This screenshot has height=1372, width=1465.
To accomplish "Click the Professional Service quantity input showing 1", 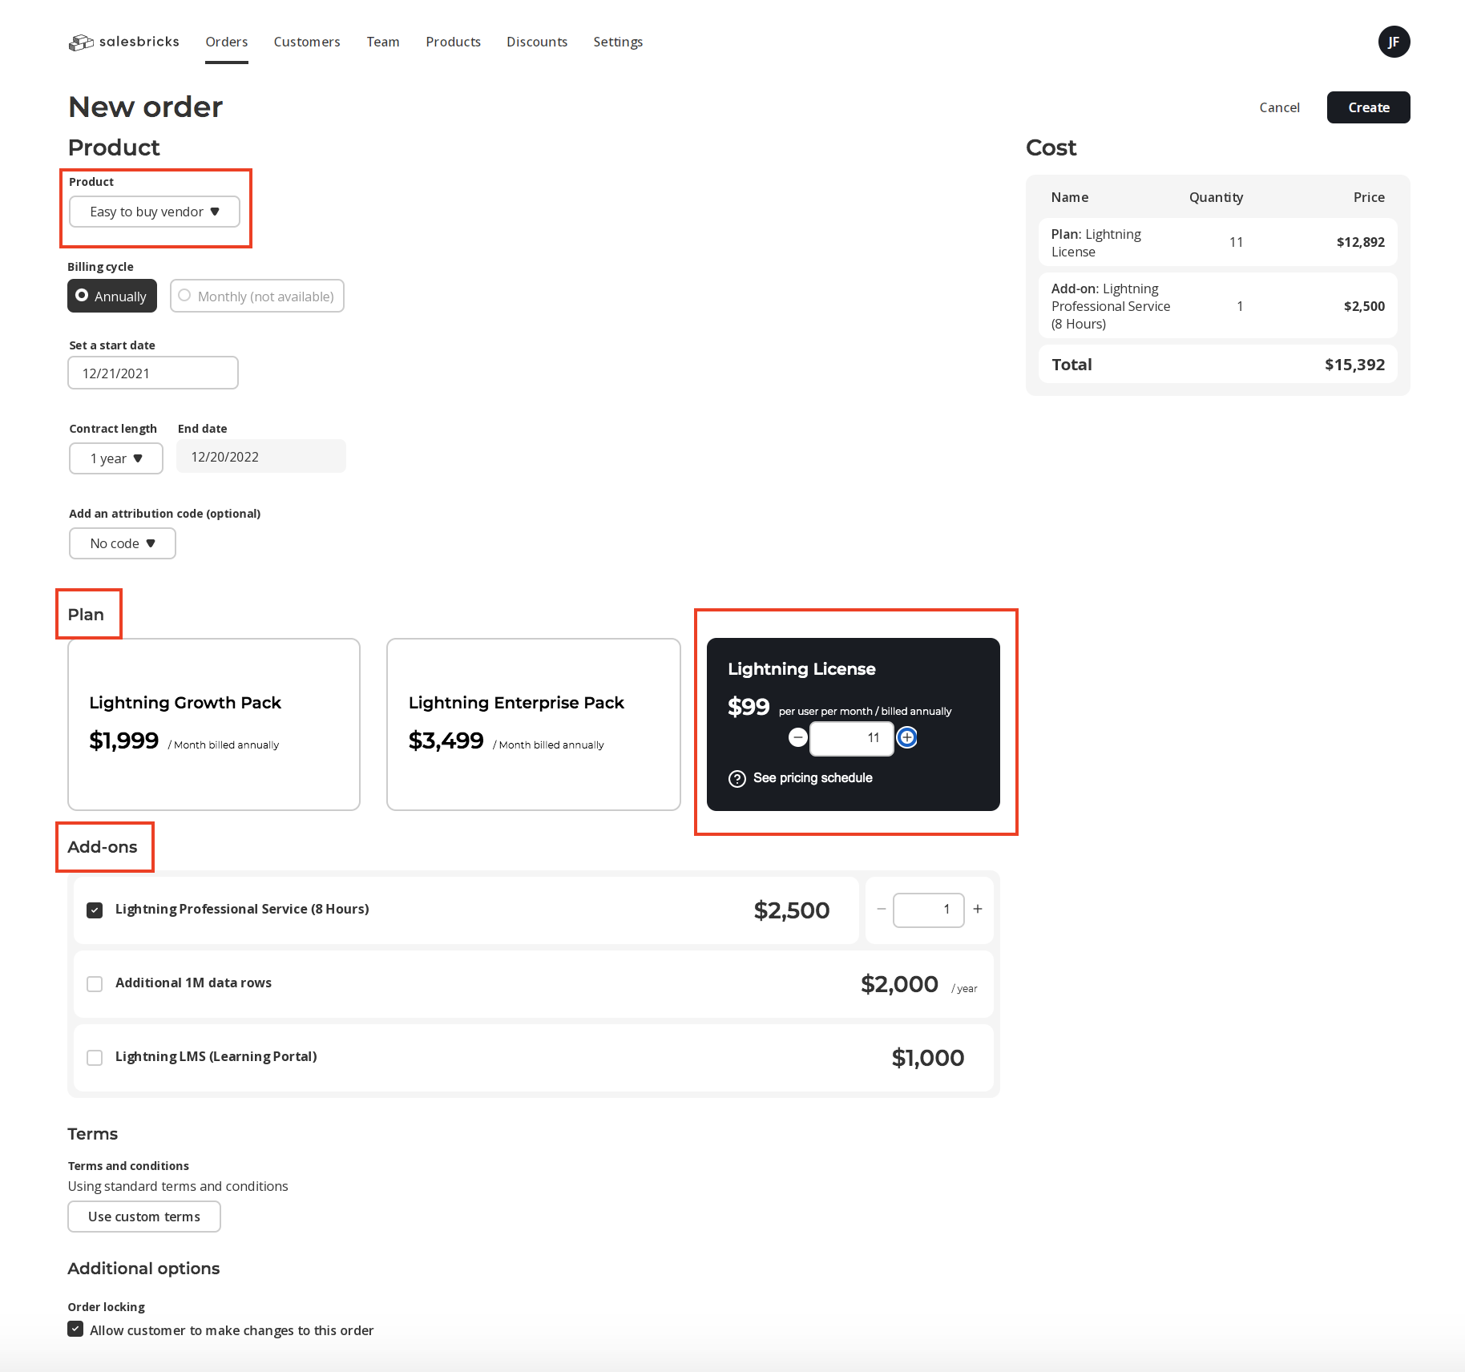I will 928,910.
